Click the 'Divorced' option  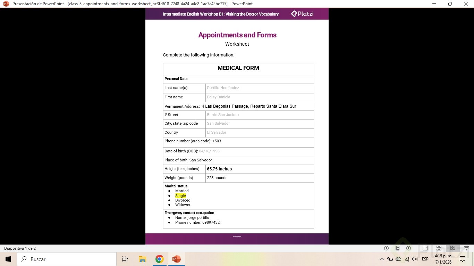coord(183,200)
